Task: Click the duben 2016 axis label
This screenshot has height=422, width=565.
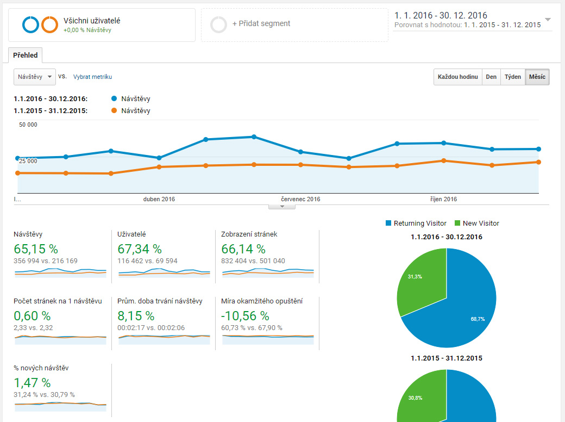Action: (x=159, y=199)
